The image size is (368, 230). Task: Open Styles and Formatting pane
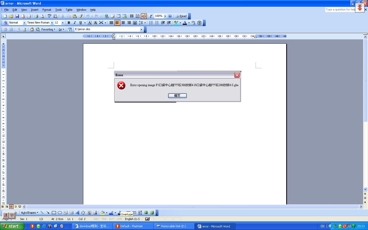click(x=5, y=23)
